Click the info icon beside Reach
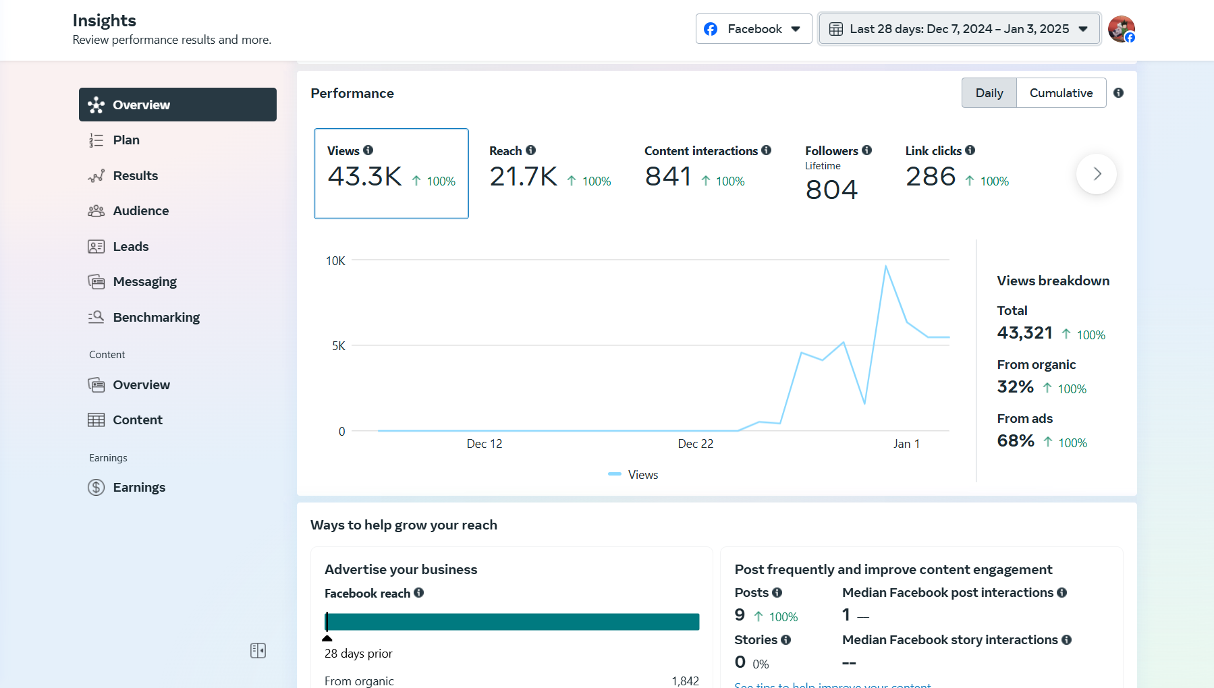The width and height of the screenshot is (1214, 688). (531, 150)
